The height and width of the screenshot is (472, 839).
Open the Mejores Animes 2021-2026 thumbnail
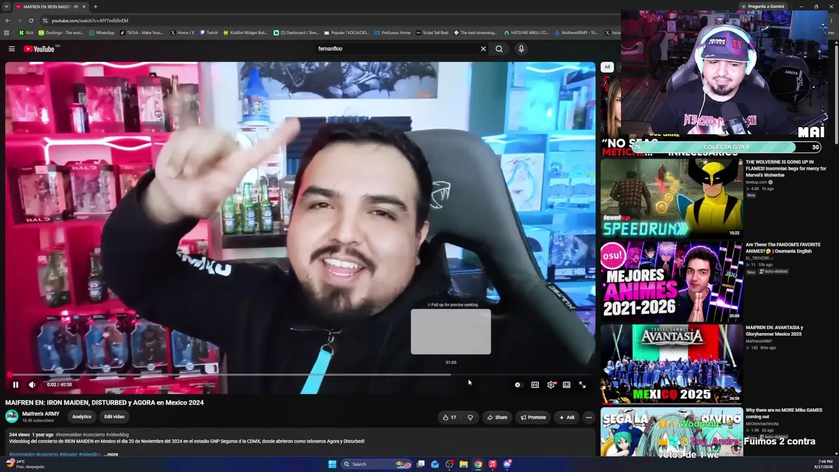tap(671, 281)
